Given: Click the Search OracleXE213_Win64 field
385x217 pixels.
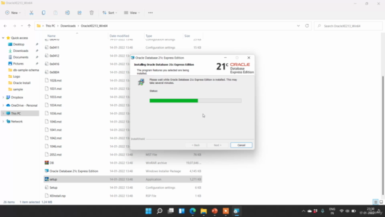Looking at the screenshot, I should [x=348, y=26].
